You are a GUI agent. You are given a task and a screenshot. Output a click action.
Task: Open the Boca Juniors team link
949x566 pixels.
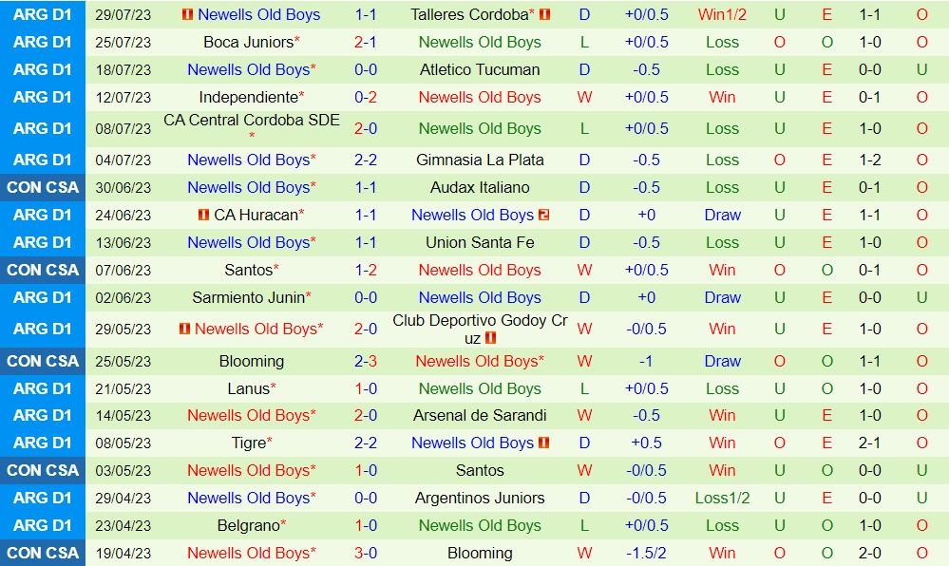click(x=247, y=43)
